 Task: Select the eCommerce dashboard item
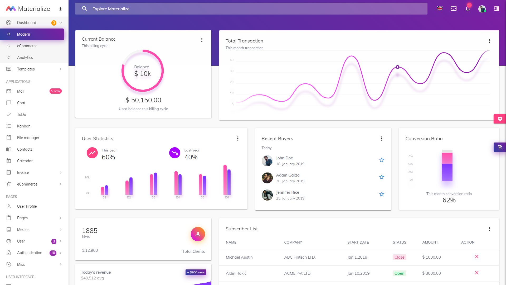pyautogui.click(x=27, y=46)
